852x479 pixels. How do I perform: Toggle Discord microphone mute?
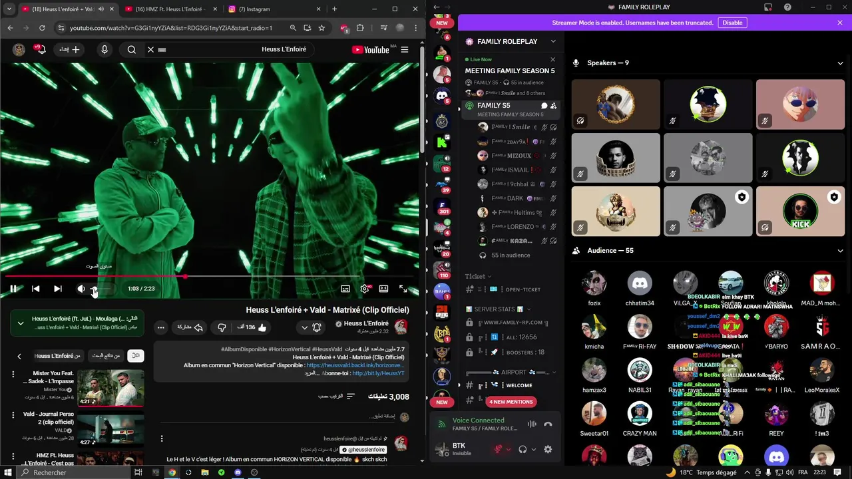point(497,450)
